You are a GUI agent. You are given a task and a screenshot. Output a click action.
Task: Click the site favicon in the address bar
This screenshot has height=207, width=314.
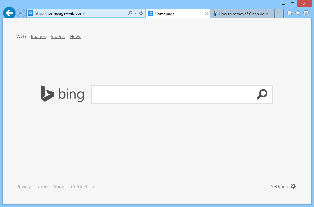(30, 13)
